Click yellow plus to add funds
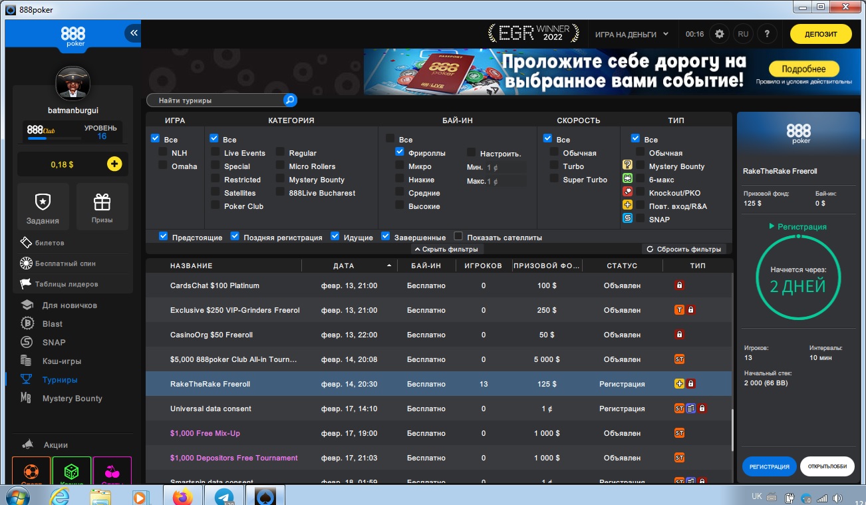Viewport: 866px width, 505px height. 114,164
